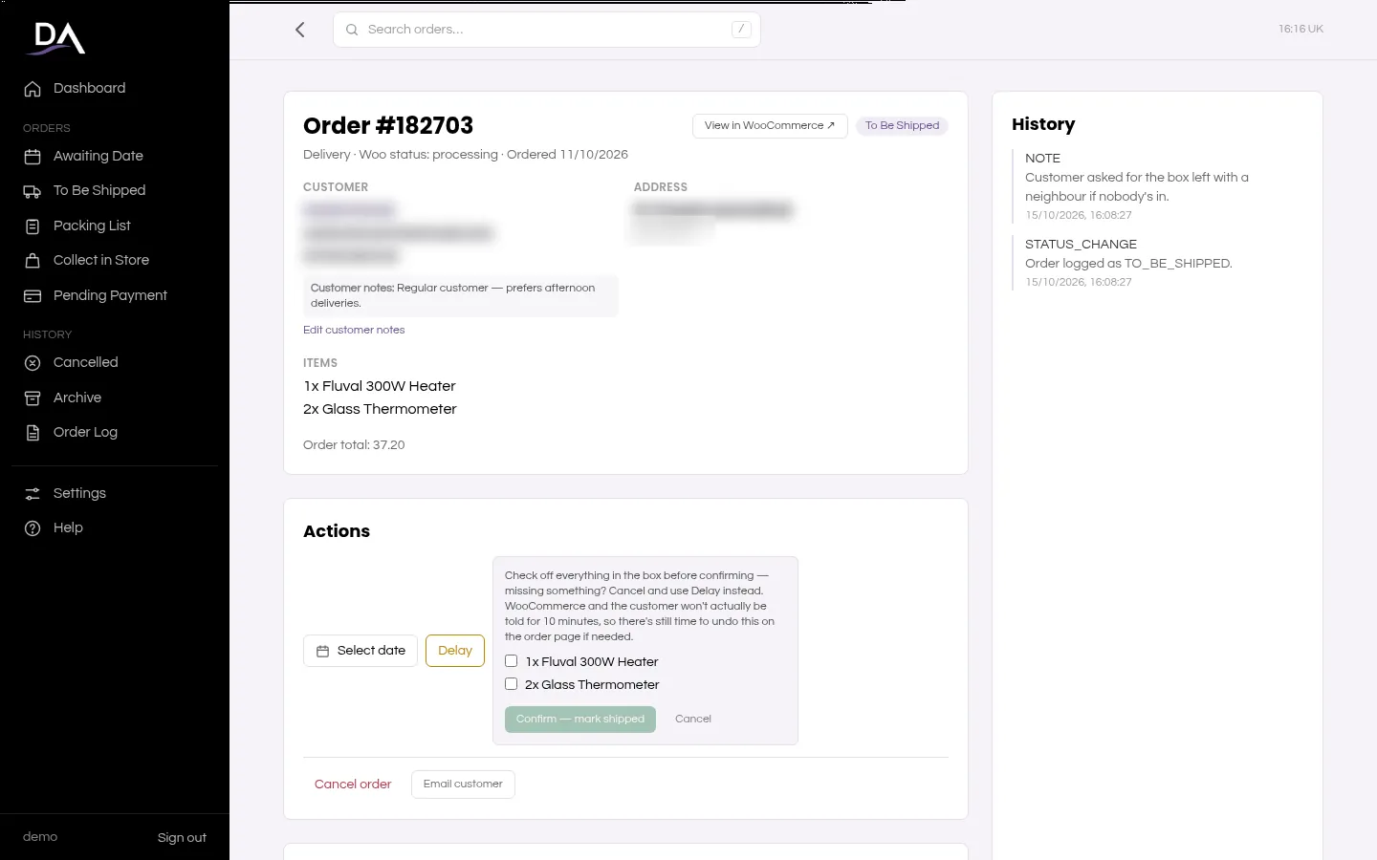Click View in WooCommerce button
Viewport: 1377px width, 860px height.
(x=770, y=126)
